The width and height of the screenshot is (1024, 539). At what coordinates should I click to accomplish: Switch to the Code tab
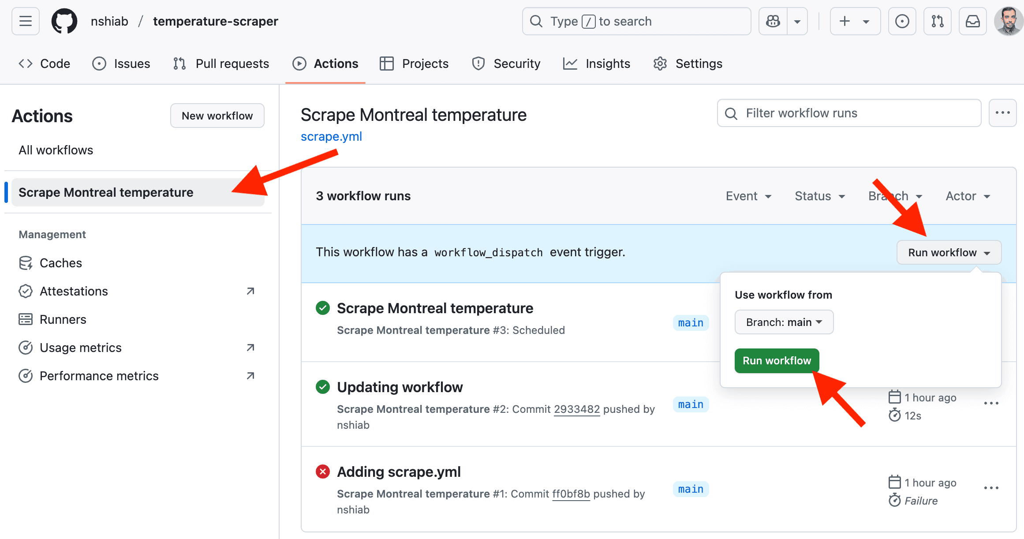coord(44,64)
